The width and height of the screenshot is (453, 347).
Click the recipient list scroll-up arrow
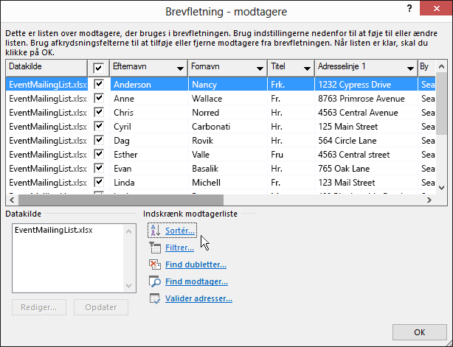click(x=441, y=66)
